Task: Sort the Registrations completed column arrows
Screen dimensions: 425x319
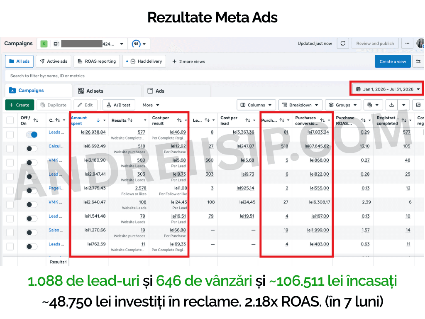Action: [404, 120]
